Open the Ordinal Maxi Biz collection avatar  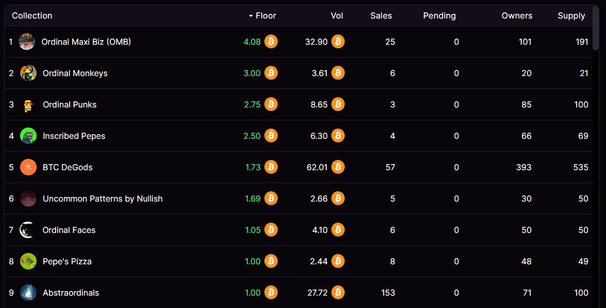[27, 42]
